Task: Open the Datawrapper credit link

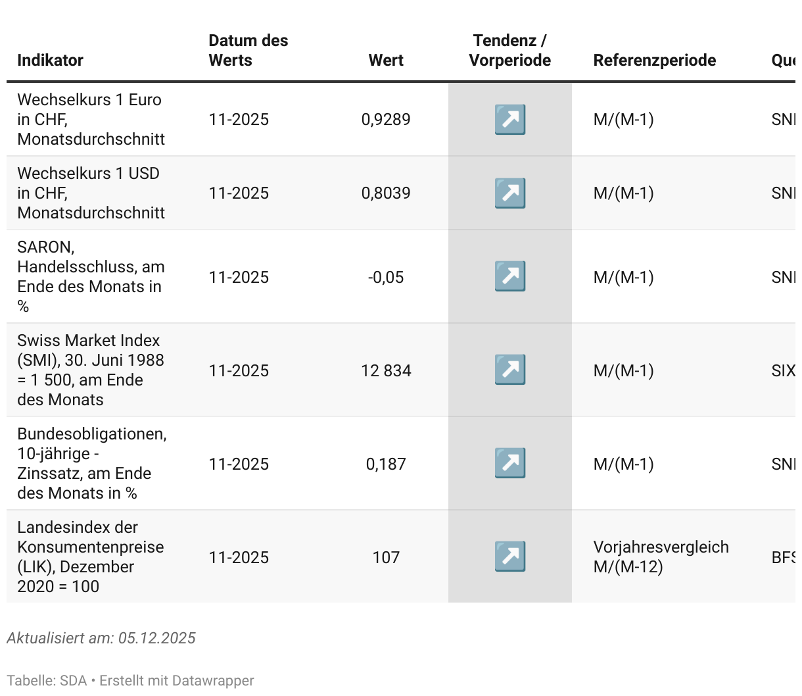Action: [176, 681]
